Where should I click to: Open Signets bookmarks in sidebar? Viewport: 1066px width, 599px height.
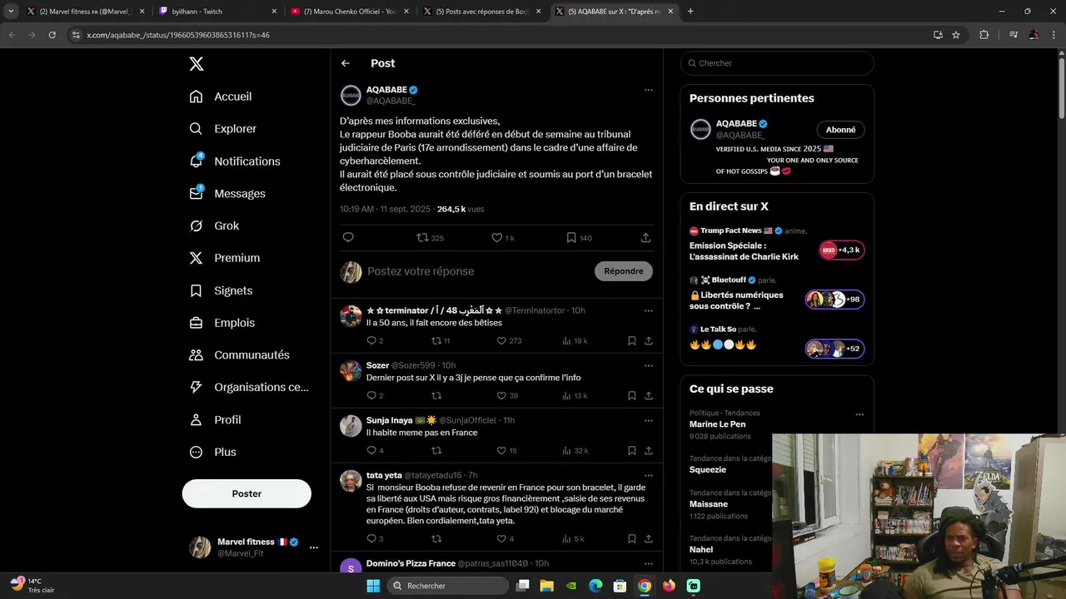[x=222, y=290]
